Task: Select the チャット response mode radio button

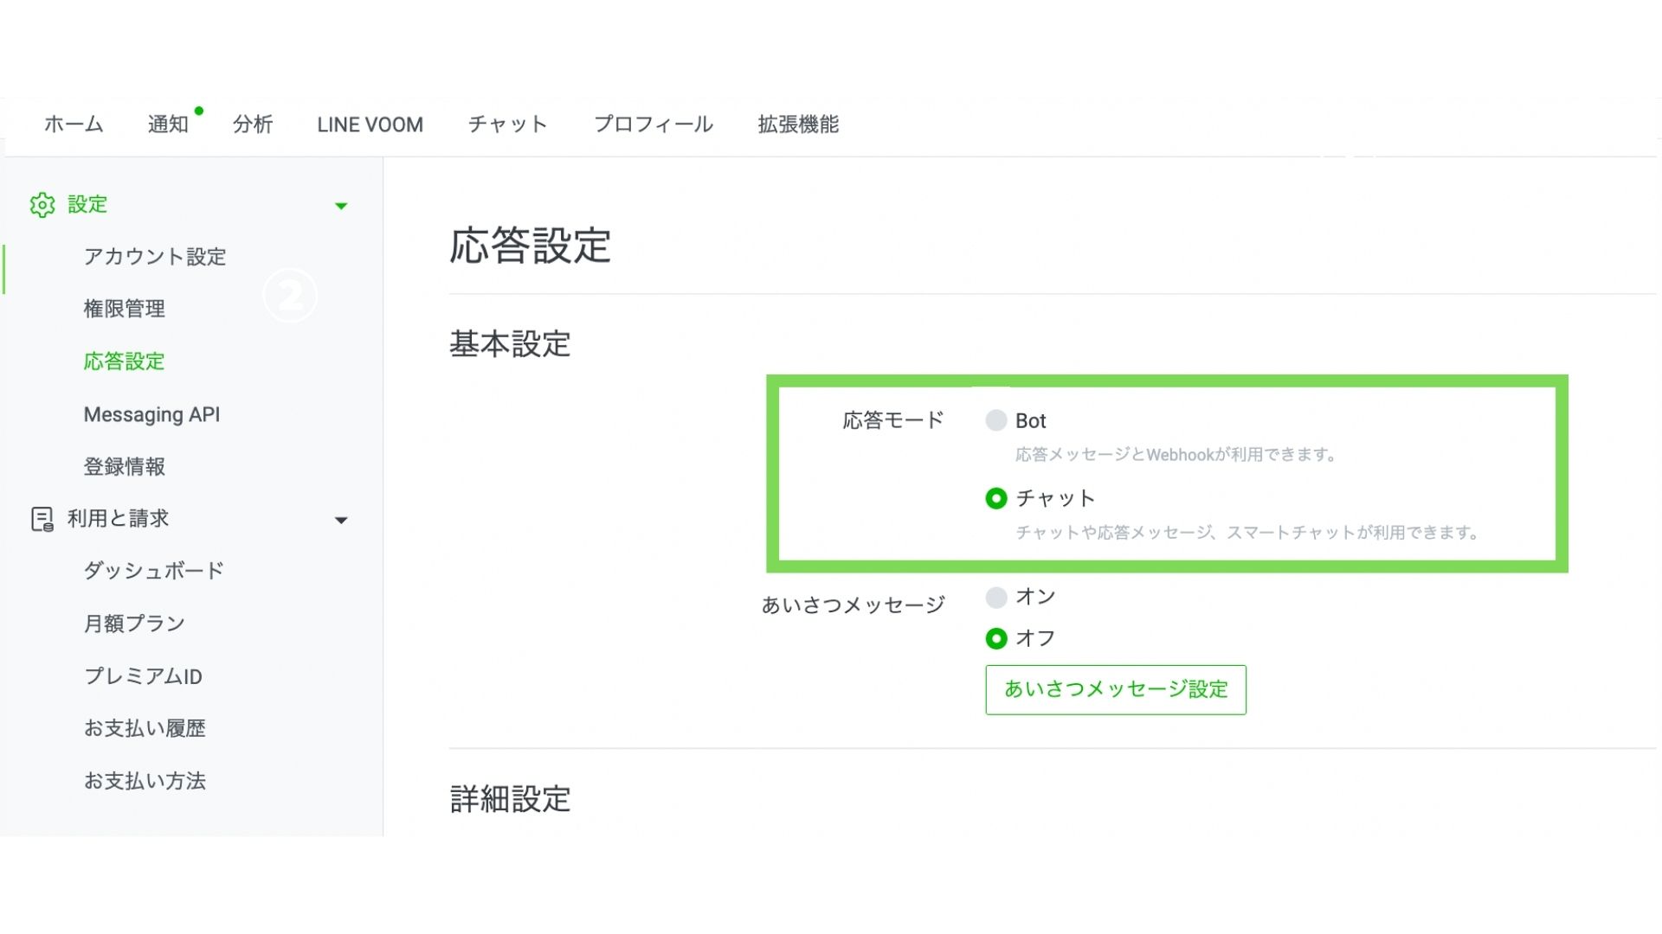Action: click(996, 499)
